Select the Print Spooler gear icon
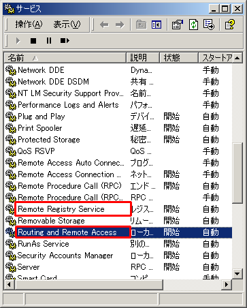The height and width of the screenshot is (308, 247). 11,128
